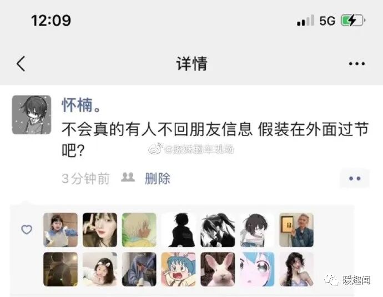Screen dimensions: 383x297
Task: Tap the 12:09 clock in status bar
Action: click(x=51, y=21)
